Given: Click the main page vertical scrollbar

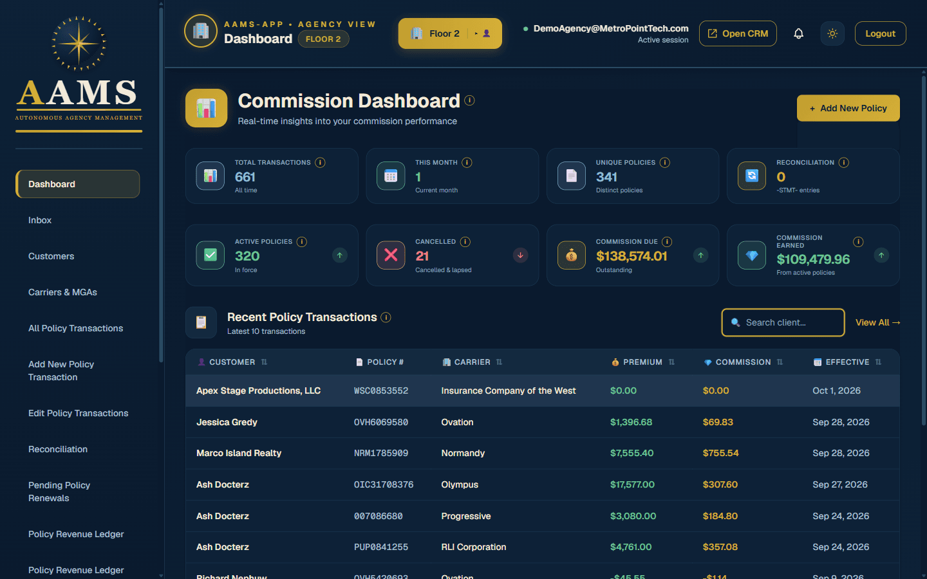Looking at the screenshot, I should point(924,251).
